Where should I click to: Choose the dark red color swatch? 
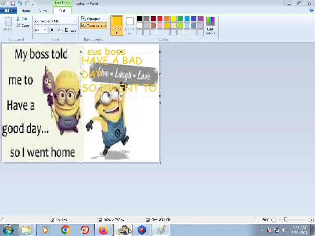[153, 19]
